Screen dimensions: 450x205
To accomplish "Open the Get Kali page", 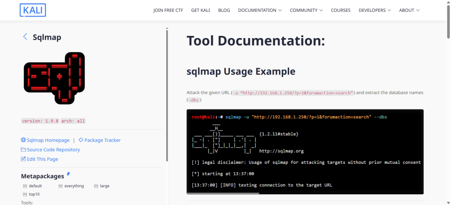I will (x=200, y=10).
